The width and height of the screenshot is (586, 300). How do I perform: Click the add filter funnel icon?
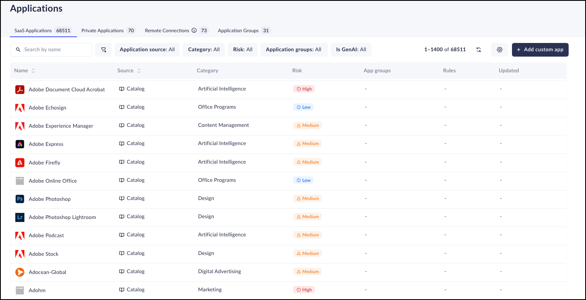pos(103,50)
